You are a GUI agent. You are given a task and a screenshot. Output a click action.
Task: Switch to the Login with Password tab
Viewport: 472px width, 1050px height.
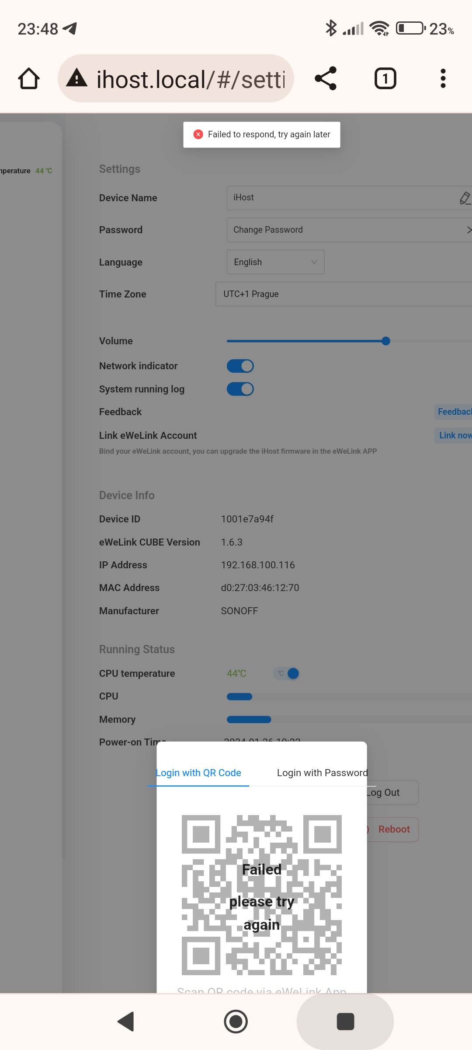click(323, 773)
